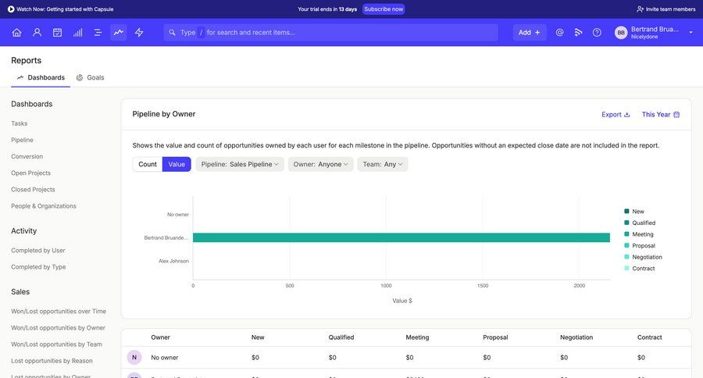Switch to the Goals tab
Screen dimensions: 703x378
click(91, 77)
